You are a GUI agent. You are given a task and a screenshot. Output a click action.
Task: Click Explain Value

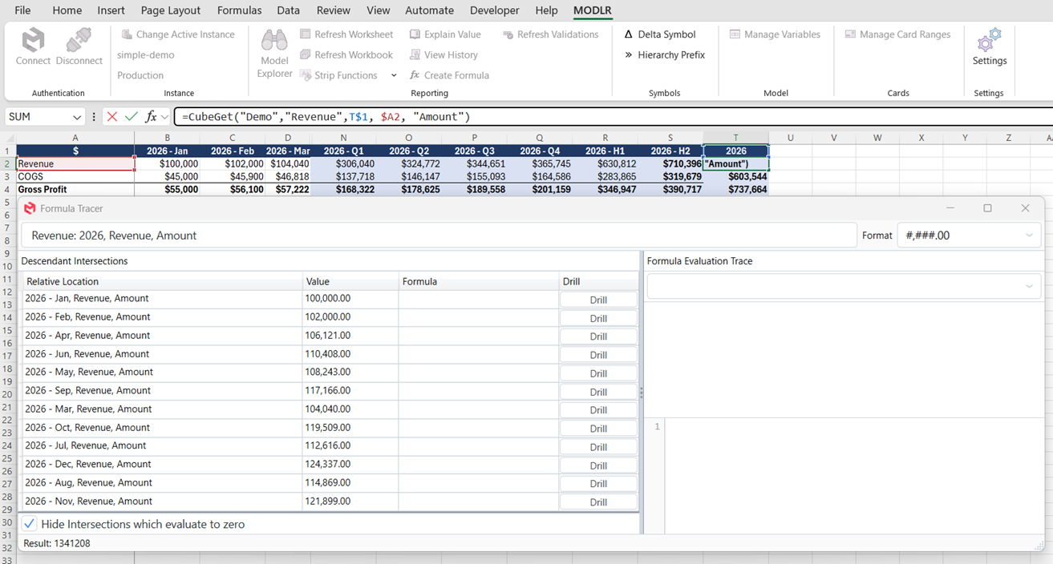tap(445, 34)
